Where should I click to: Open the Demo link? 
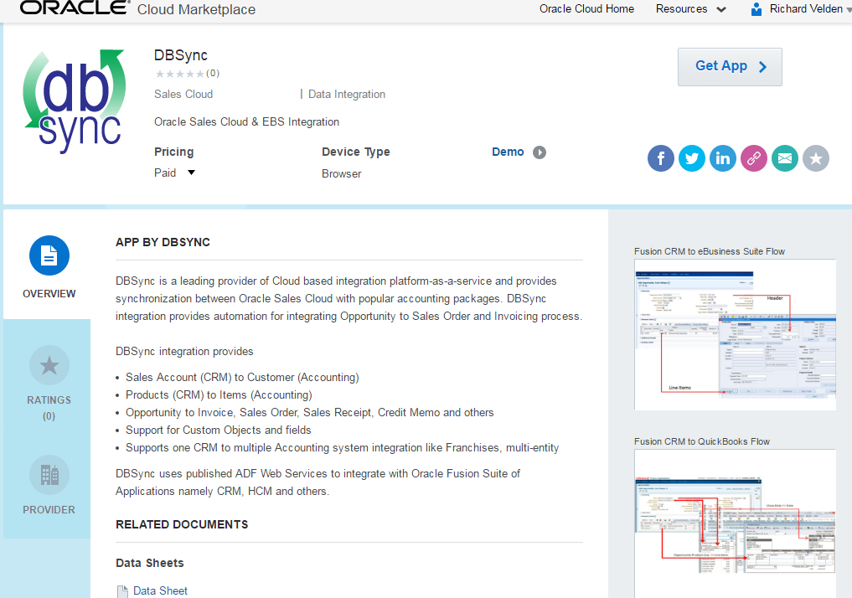tap(508, 152)
